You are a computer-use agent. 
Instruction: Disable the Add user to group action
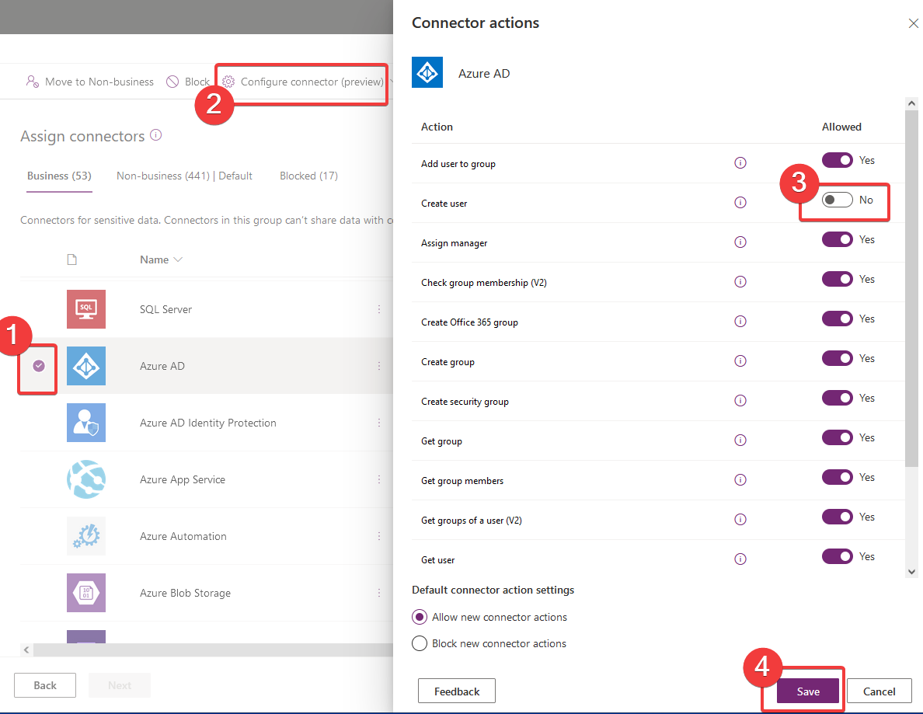pos(838,160)
